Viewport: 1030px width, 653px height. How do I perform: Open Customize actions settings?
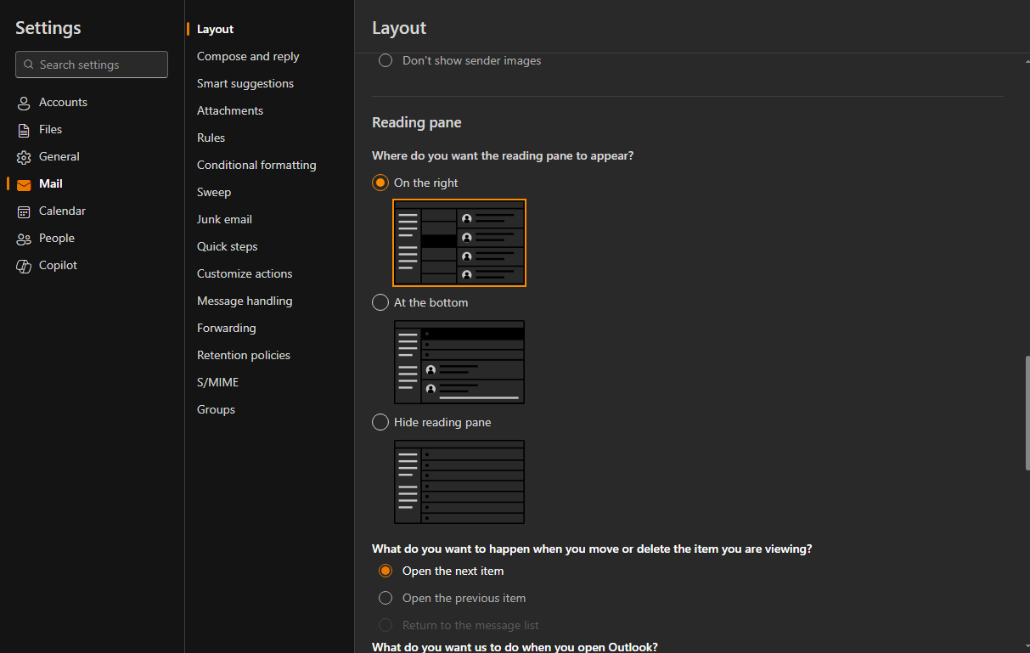(245, 273)
